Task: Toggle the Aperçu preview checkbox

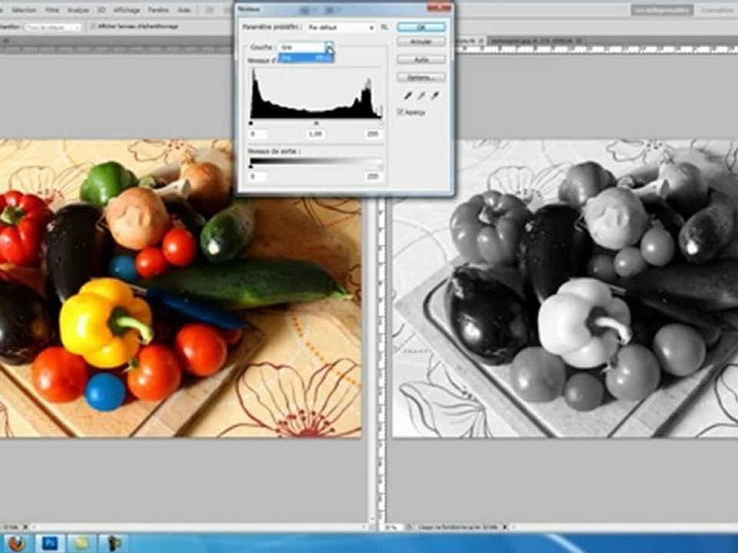Action: (x=400, y=112)
